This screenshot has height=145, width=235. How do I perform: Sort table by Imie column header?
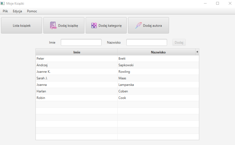coord(76,52)
